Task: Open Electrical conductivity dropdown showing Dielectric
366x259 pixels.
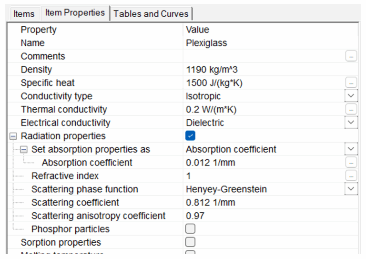Action: click(x=351, y=123)
